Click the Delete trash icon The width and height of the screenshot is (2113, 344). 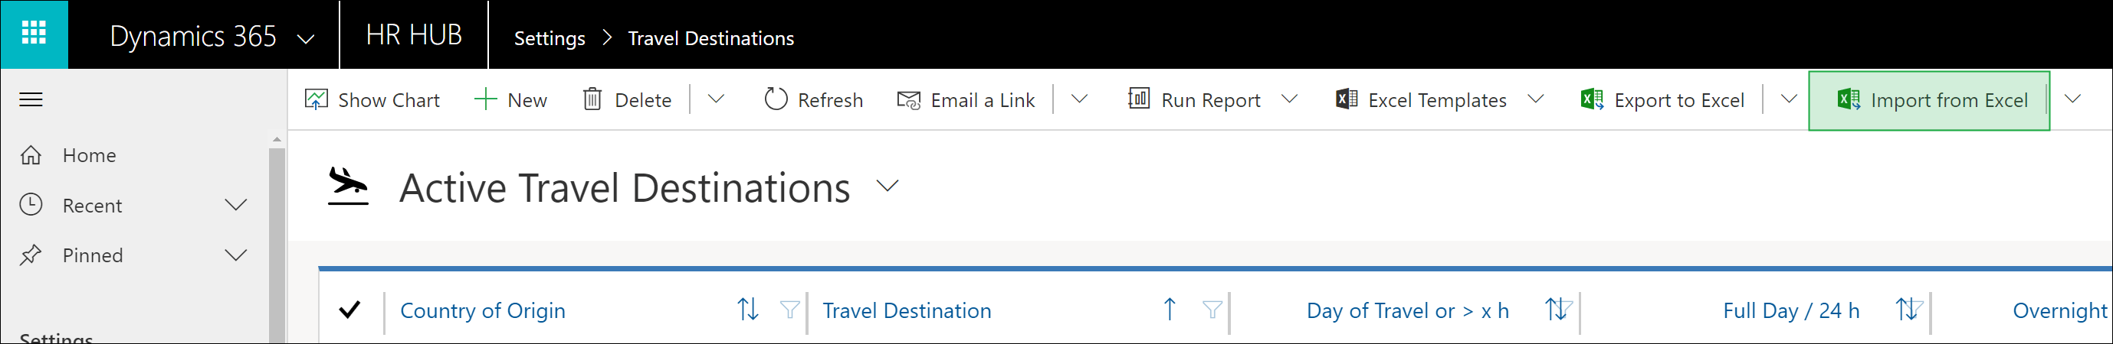pos(592,100)
